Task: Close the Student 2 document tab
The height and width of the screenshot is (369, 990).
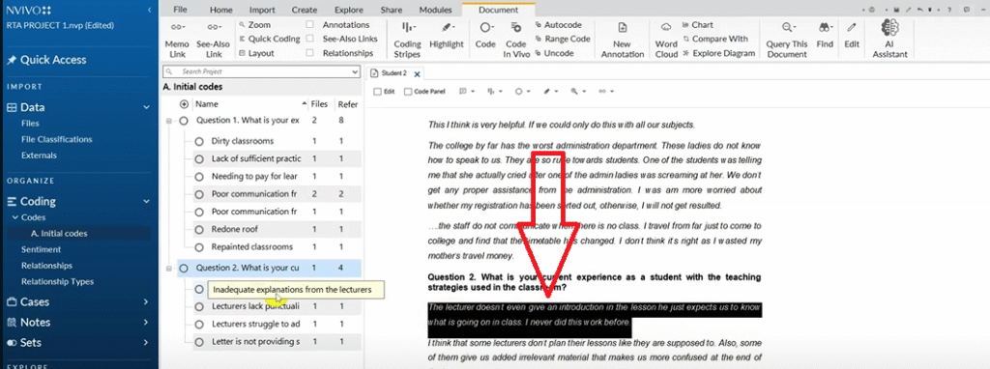Action: tap(417, 73)
